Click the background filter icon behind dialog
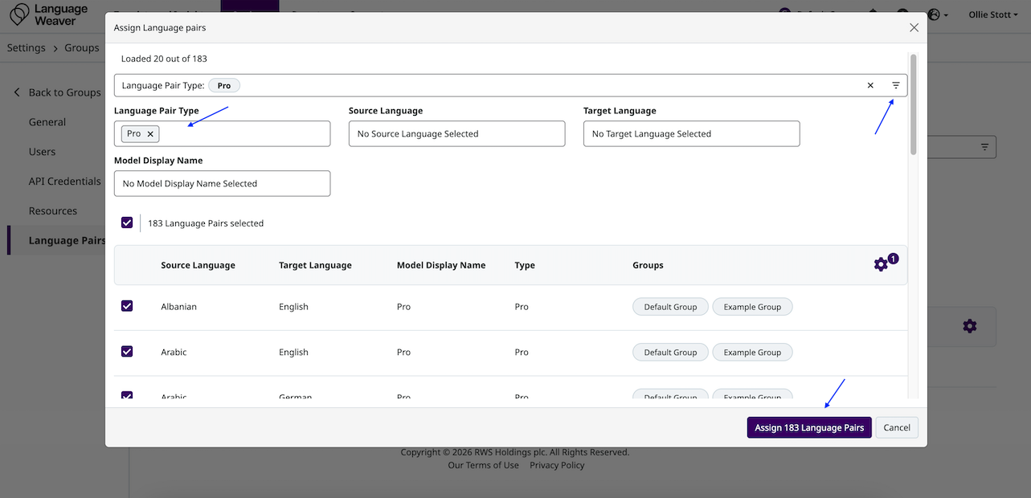This screenshot has height=498, width=1031. point(984,147)
